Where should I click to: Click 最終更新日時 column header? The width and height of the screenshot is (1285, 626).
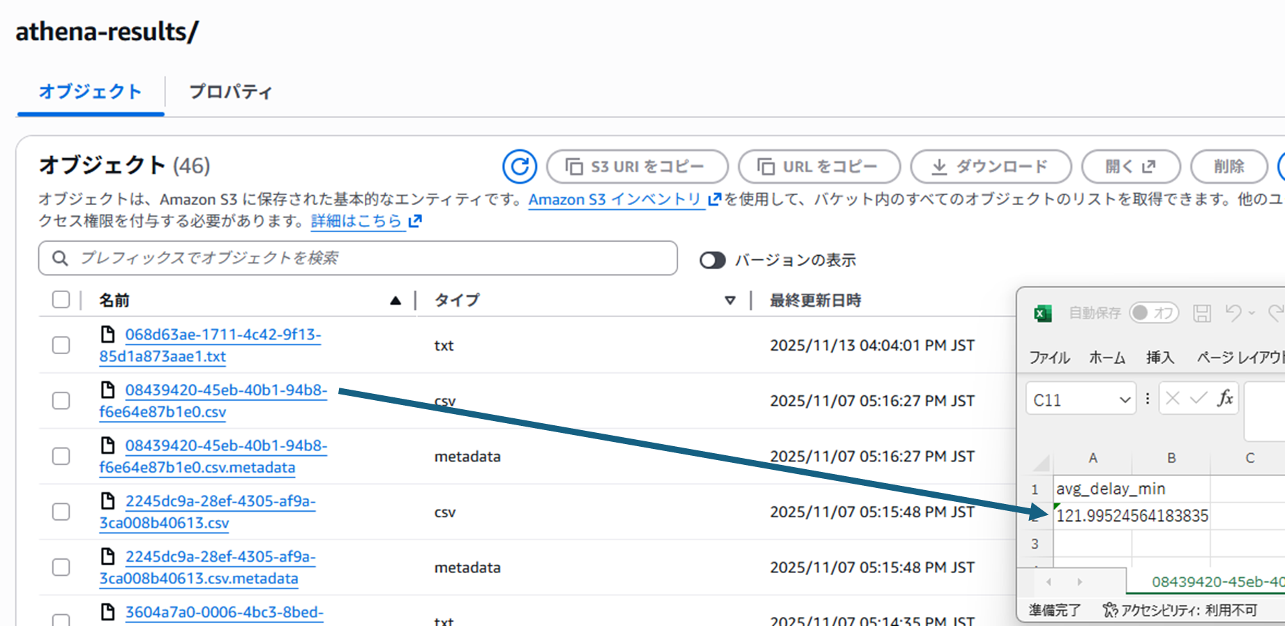pyautogui.click(x=815, y=300)
